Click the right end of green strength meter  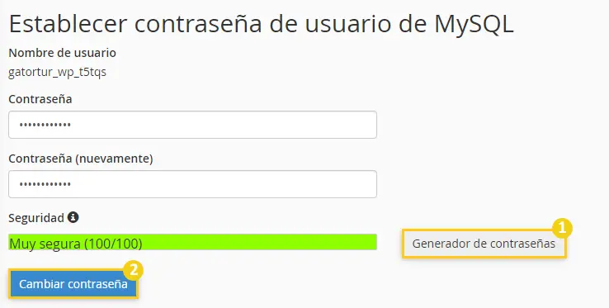pos(371,242)
